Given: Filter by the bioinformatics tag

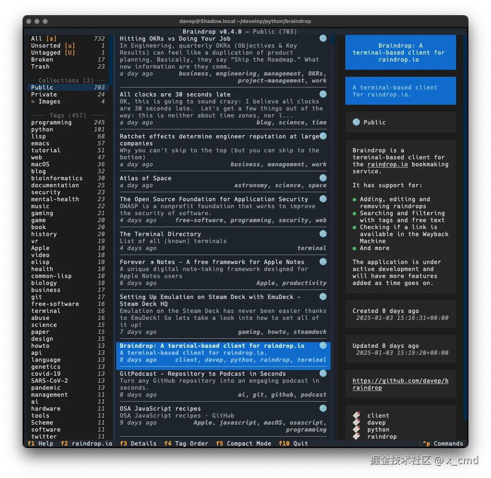Looking at the screenshot, I should point(68,178).
